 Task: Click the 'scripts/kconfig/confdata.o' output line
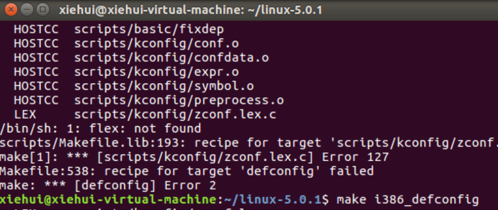click(x=171, y=57)
